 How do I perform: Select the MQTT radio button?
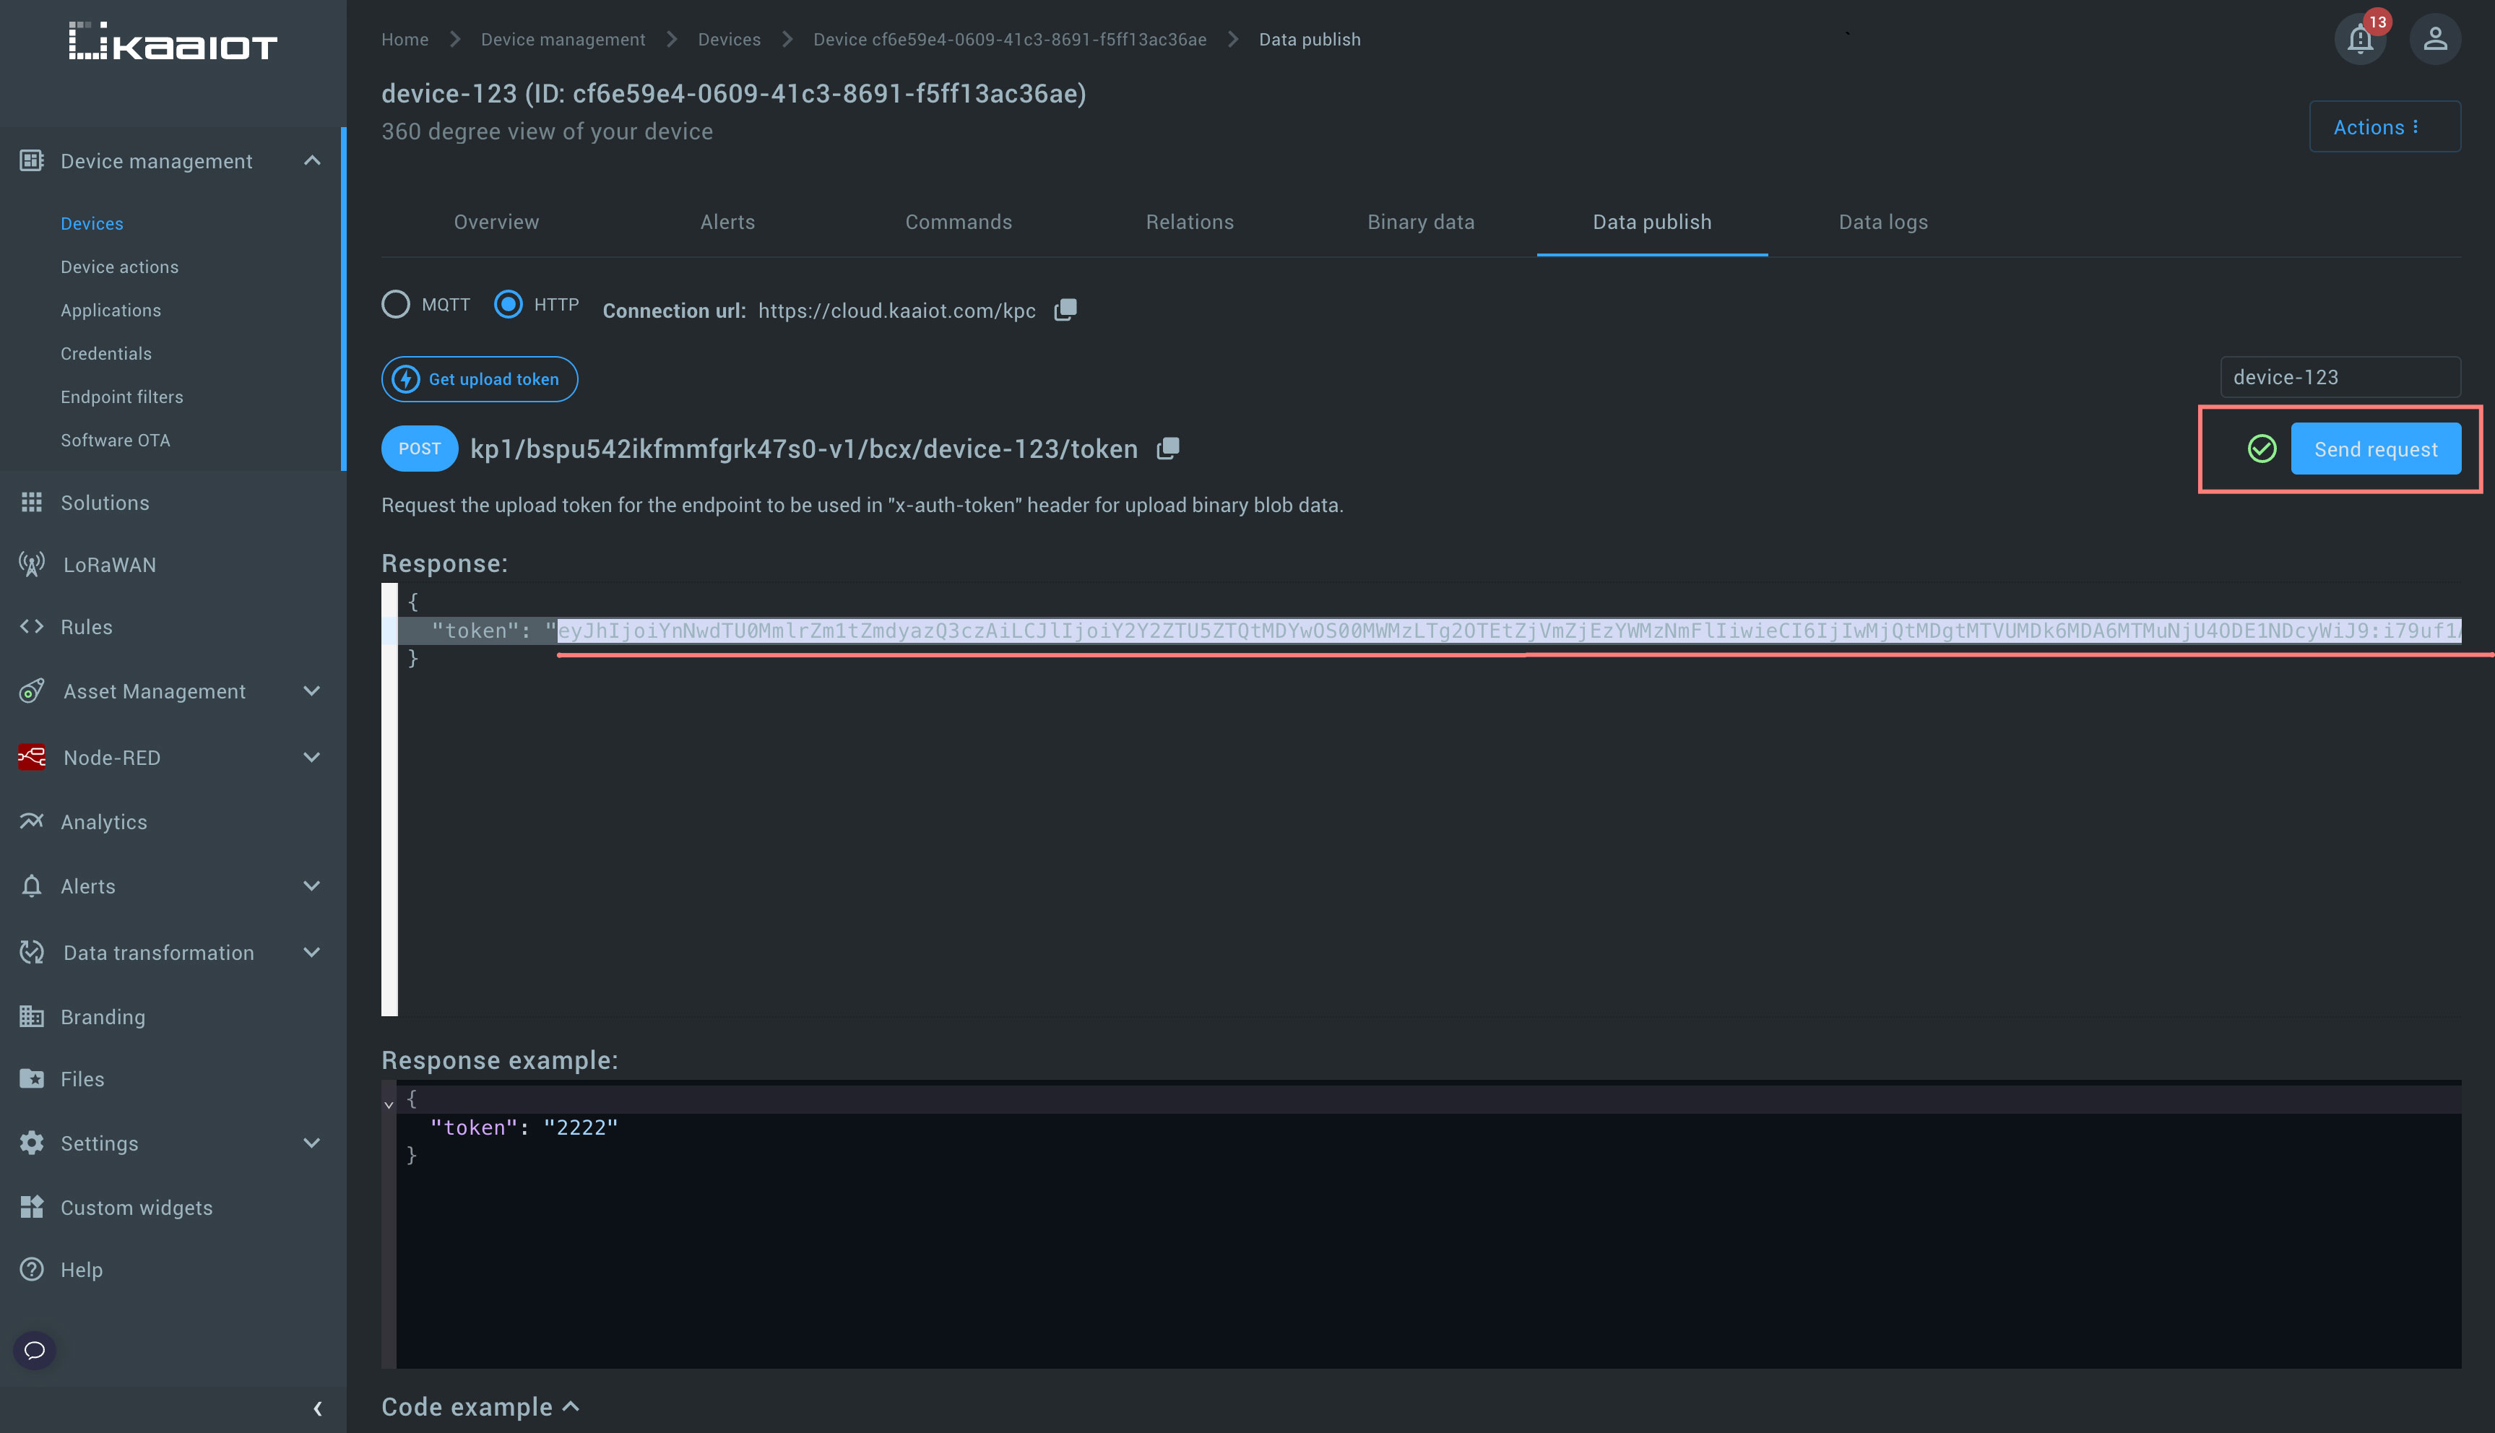pos(396,304)
